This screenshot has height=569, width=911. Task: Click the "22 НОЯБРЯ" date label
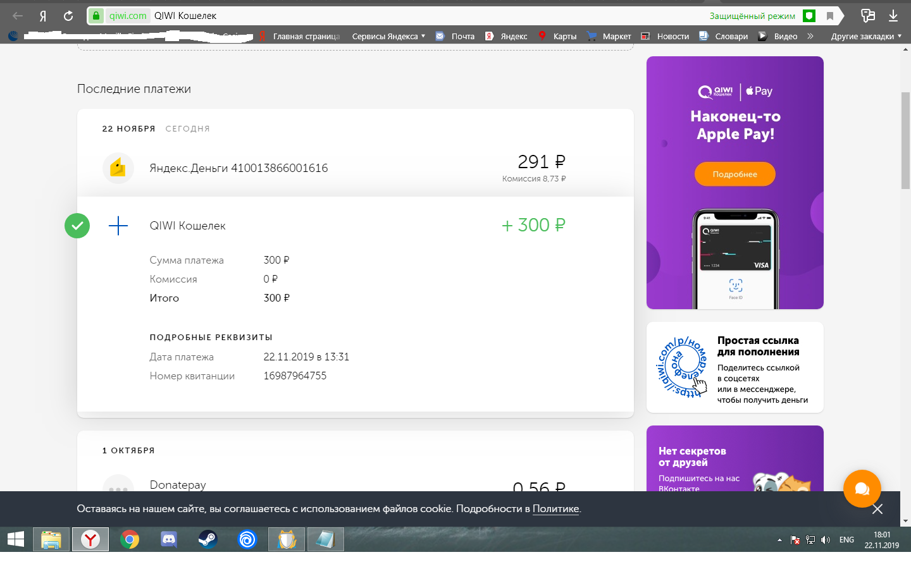pyautogui.click(x=129, y=128)
